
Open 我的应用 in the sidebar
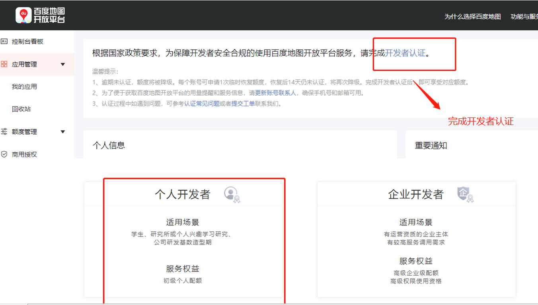point(24,87)
